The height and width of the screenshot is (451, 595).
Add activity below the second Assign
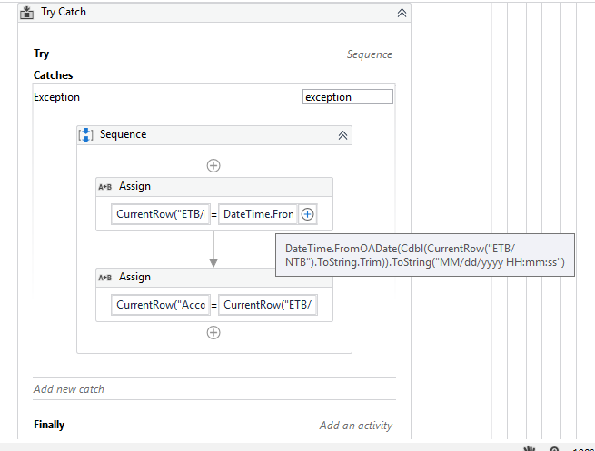(213, 332)
